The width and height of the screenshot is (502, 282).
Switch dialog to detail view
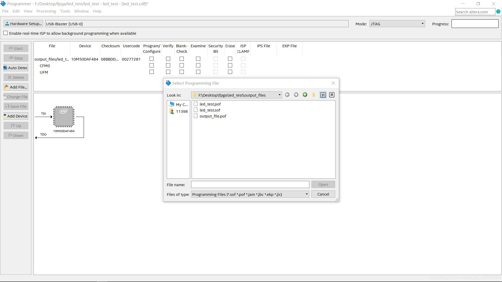pos(332,95)
